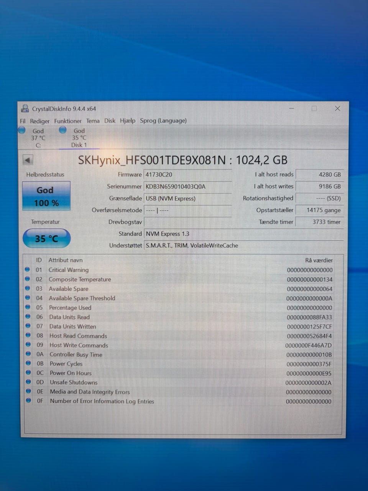The width and height of the screenshot is (368, 491).
Task: Select the Data Units Read attribute name
Action: 69,317
